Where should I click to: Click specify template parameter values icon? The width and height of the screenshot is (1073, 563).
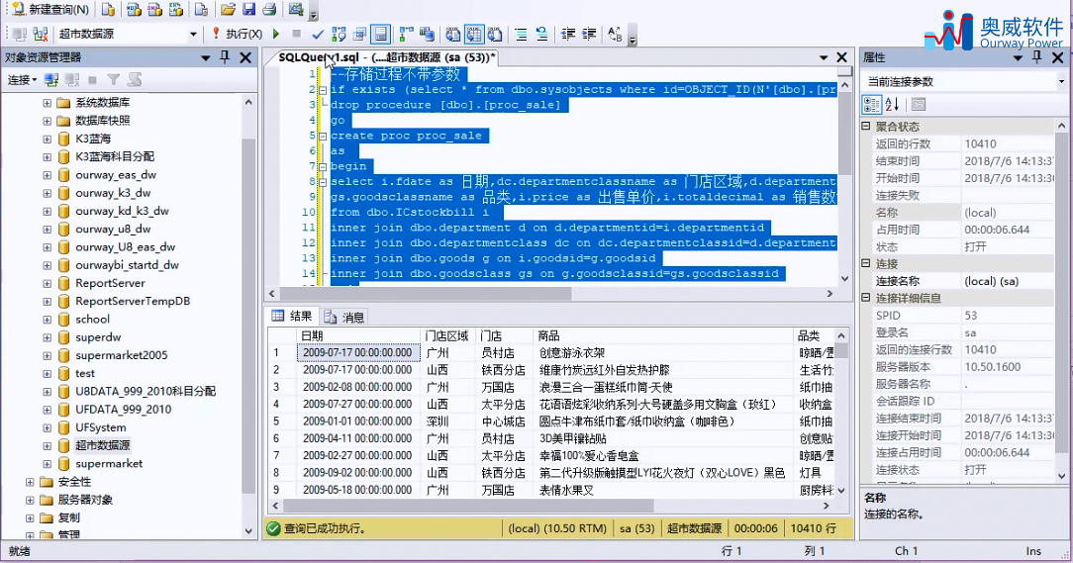point(616,34)
